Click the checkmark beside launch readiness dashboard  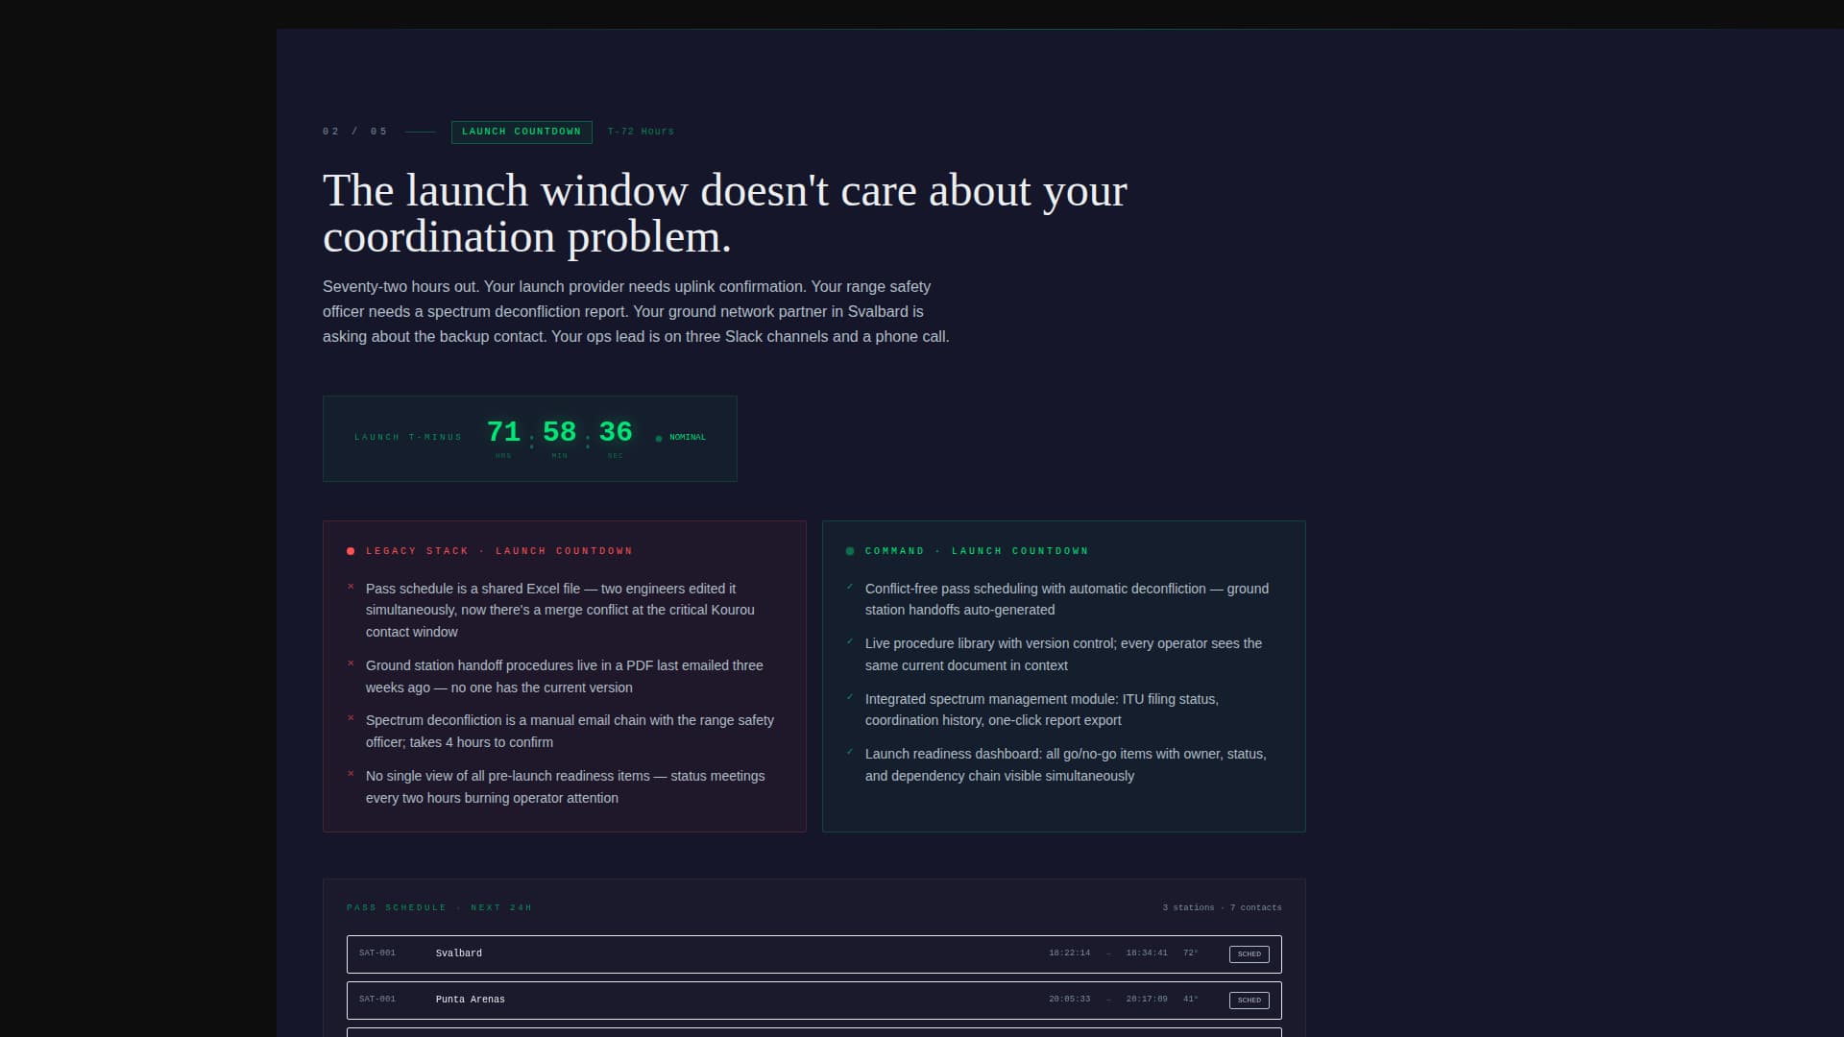(x=850, y=753)
